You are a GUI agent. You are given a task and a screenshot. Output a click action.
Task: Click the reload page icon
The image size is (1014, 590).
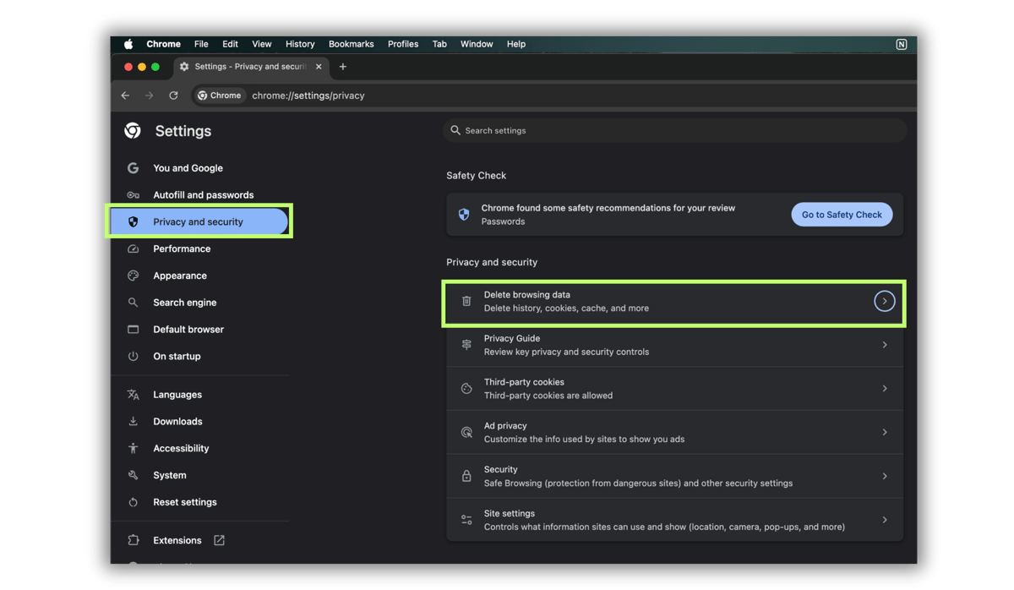tap(173, 96)
